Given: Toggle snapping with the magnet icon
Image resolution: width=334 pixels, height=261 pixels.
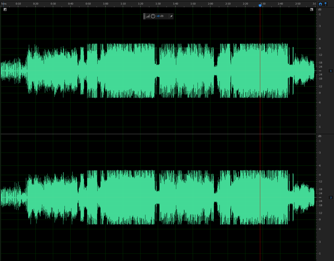Looking at the screenshot, I should [320, 4].
